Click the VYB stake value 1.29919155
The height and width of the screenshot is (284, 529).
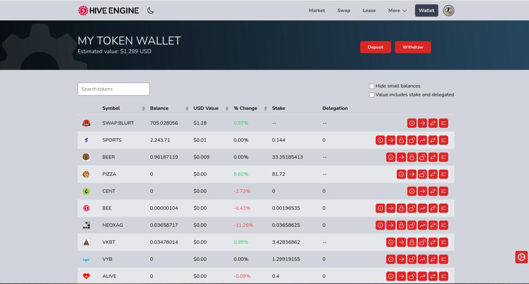point(286,259)
